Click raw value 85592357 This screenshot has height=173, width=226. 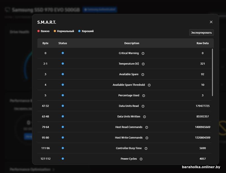click(x=203, y=116)
